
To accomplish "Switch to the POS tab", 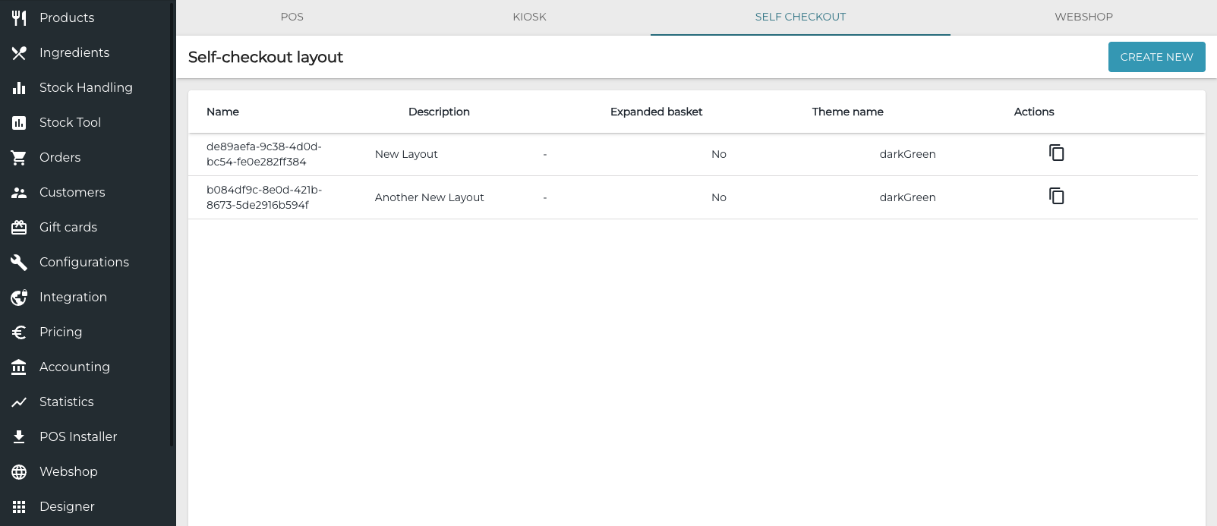I will click(x=292, y=17).
